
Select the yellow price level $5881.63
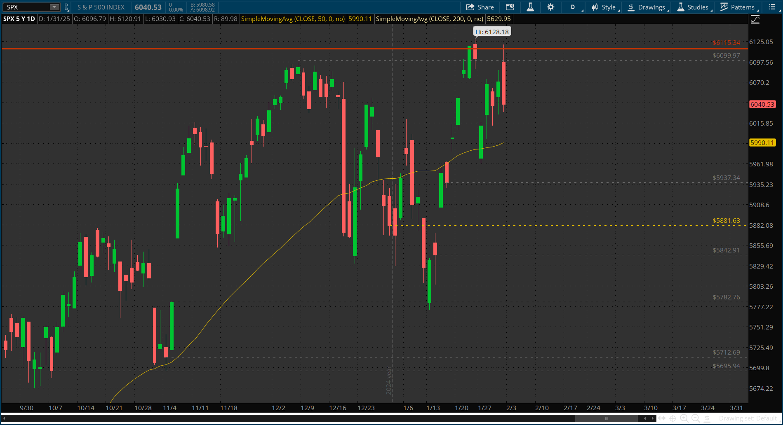(726, 221)
